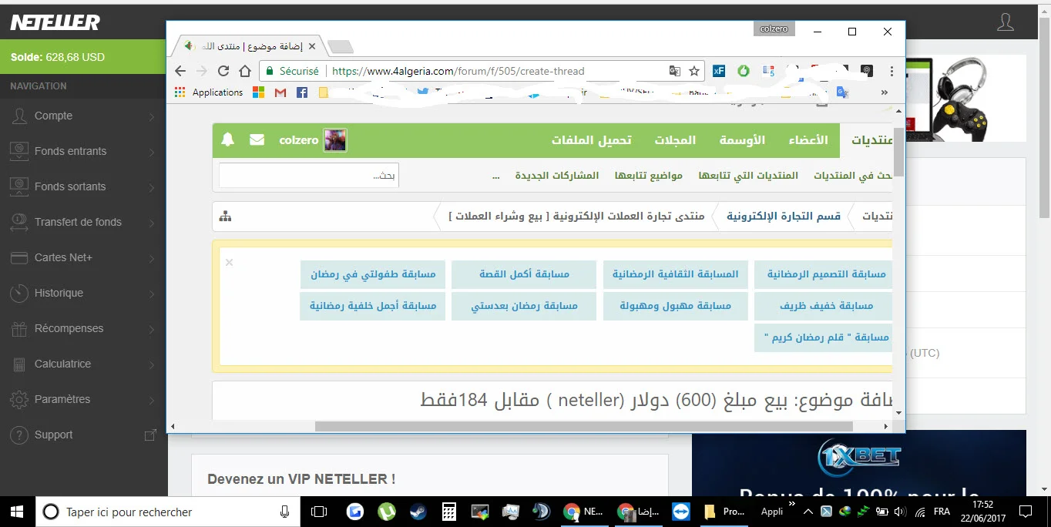Click the forum sitemap tree icon
The height and width of the screenshot is (527, 1051).
pos(225,217)
